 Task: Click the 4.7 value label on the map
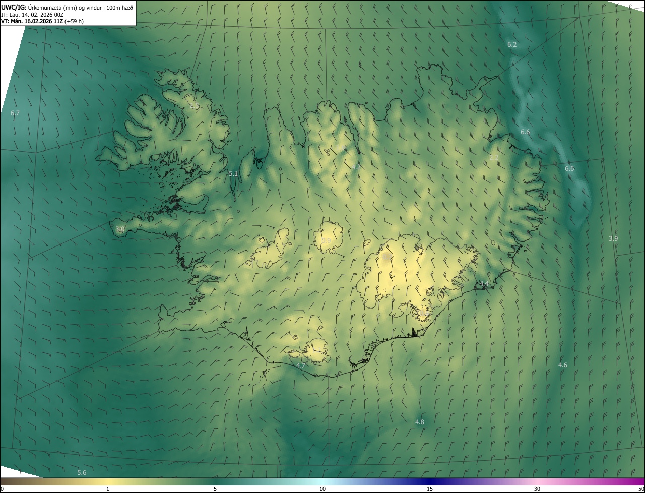point(301,366)
